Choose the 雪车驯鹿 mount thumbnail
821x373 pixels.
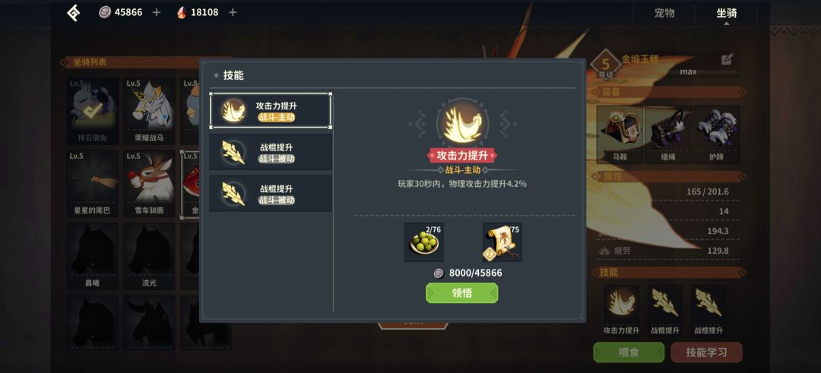149,184
